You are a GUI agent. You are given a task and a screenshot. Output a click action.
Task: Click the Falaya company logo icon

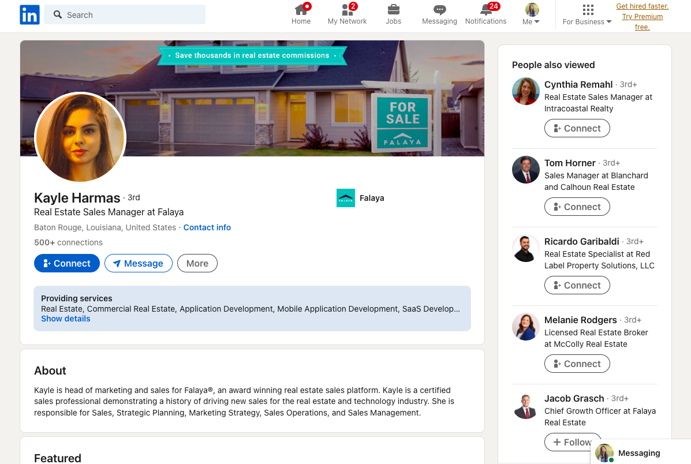pyautogui.click(x=345, y=198)
